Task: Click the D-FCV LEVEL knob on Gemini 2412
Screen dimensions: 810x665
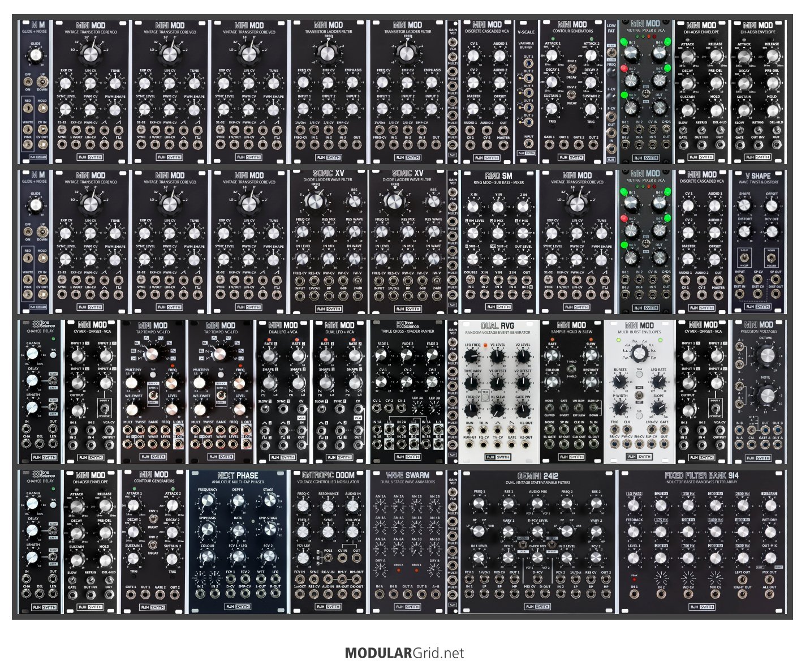Action: pos(538,532)
